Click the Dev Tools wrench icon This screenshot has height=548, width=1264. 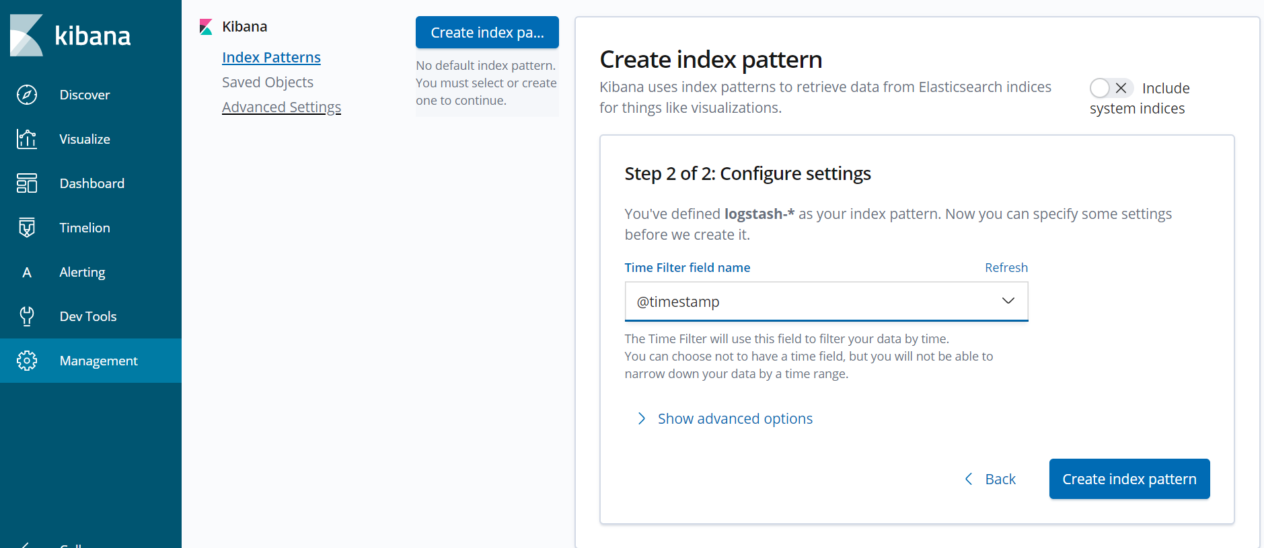click(x=27, y=316)
